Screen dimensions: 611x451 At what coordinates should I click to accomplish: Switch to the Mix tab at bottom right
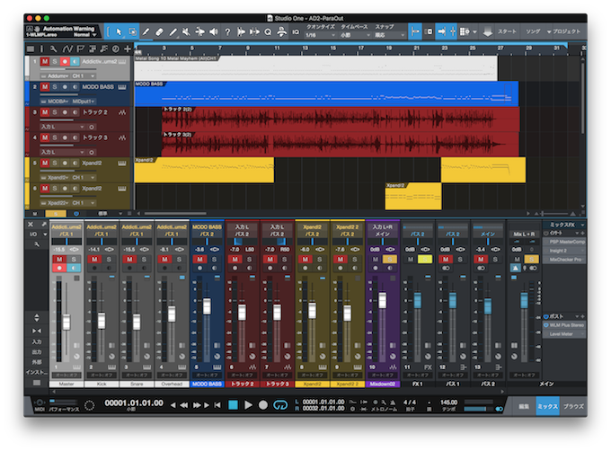tap(547, 406)
